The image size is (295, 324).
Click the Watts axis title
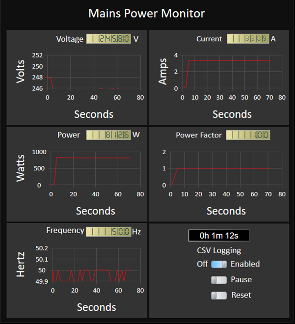tap(21, 168)
